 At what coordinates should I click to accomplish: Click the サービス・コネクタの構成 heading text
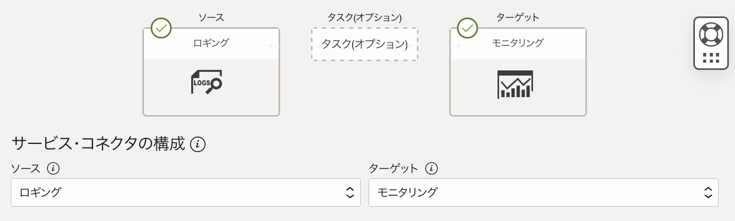coord(98,144)
